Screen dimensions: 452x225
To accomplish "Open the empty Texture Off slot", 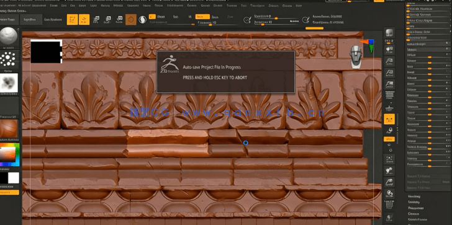I will [x=9, y=107].
